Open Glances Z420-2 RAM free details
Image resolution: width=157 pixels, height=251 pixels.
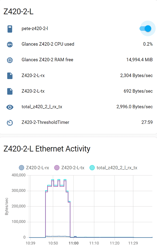tap(47, 60)
